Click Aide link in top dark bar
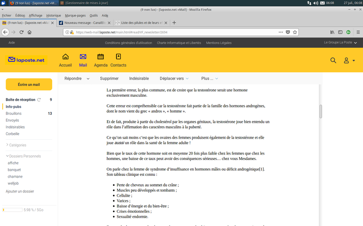363x226 pixels. [x=12, y=42]
